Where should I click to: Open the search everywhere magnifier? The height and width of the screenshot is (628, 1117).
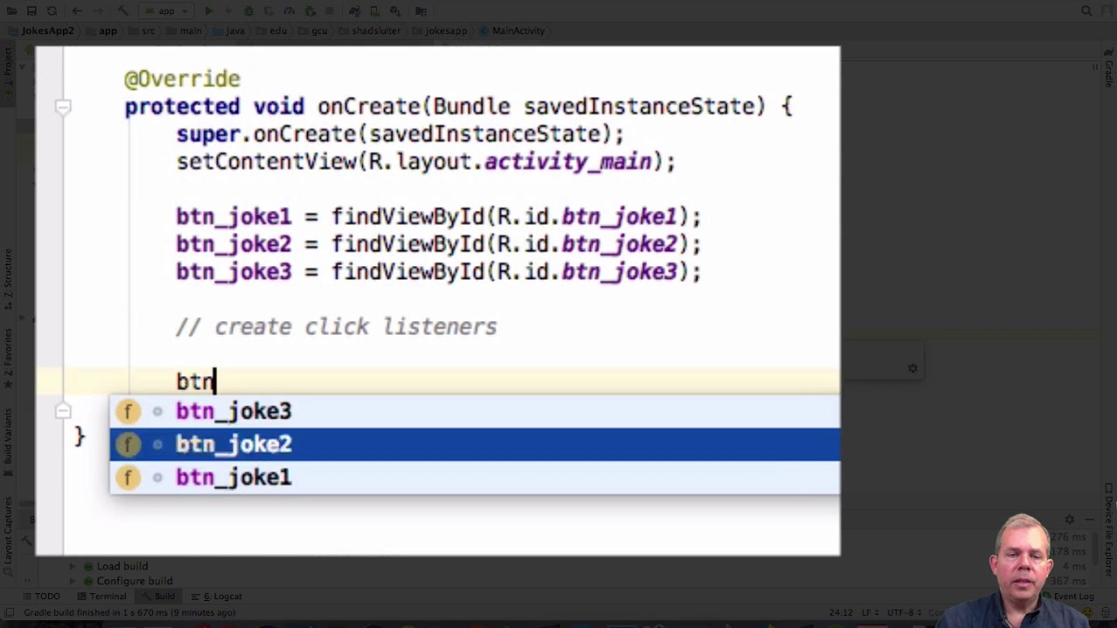[1086, 11]
